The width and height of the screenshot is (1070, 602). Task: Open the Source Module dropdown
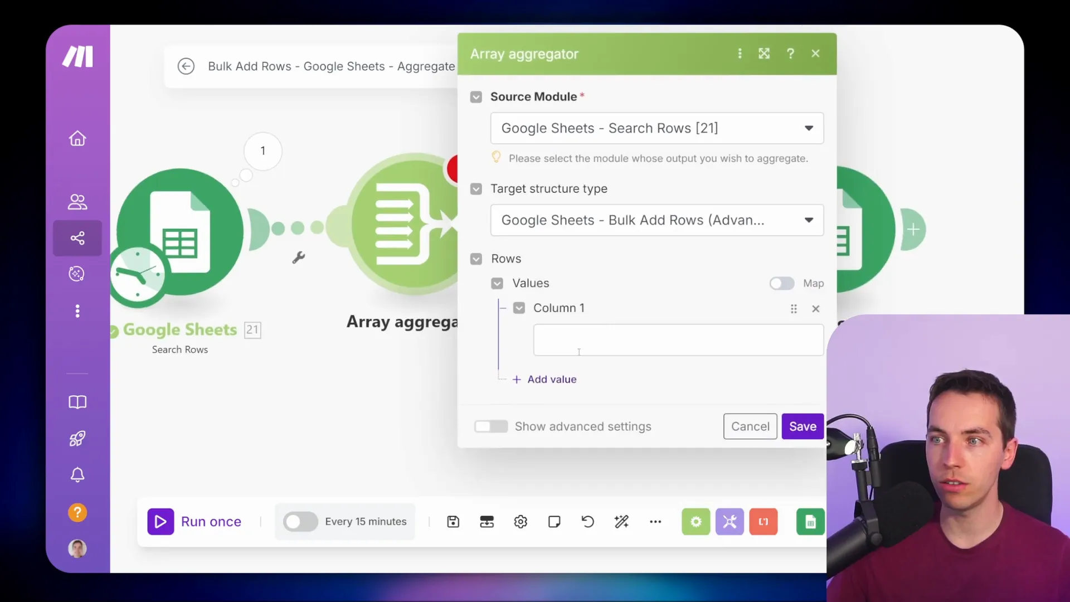[x=657, y=128]
